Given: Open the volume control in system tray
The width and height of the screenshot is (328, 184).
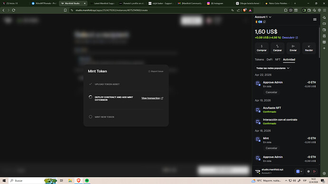Looking at the screenshot, I should (294, 181).
